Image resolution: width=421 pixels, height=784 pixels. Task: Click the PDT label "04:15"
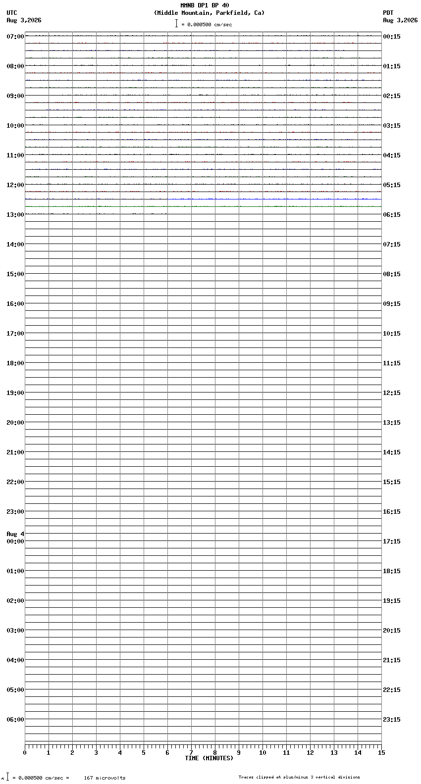click(392, 155)
